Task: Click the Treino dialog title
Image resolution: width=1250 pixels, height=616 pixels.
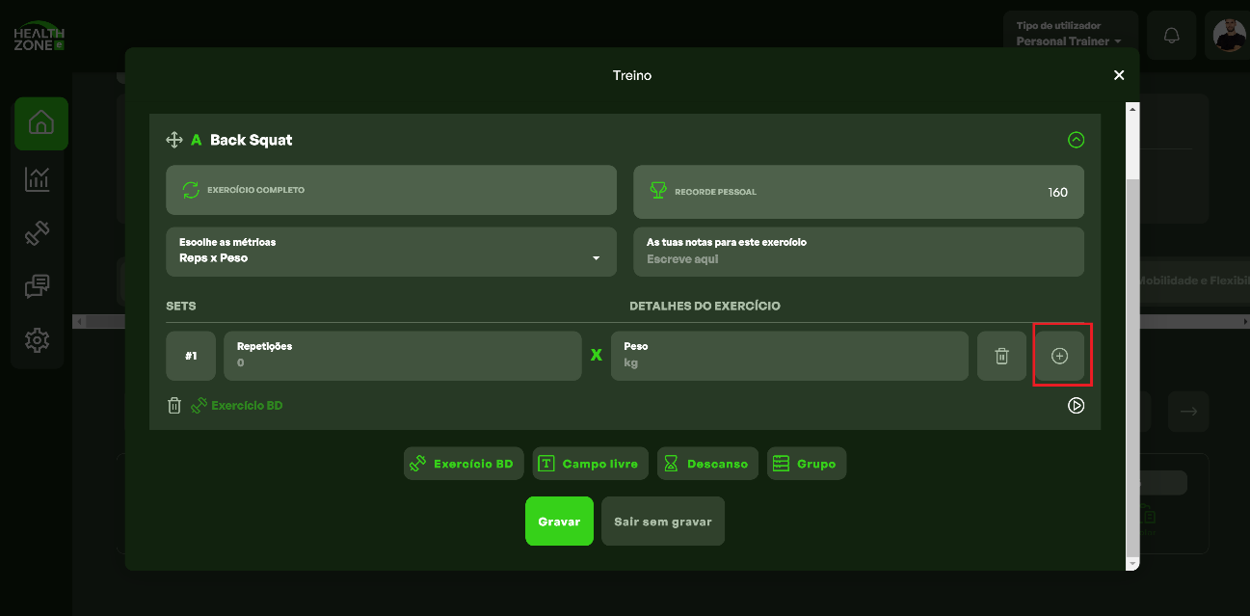Action: [632, 75]
